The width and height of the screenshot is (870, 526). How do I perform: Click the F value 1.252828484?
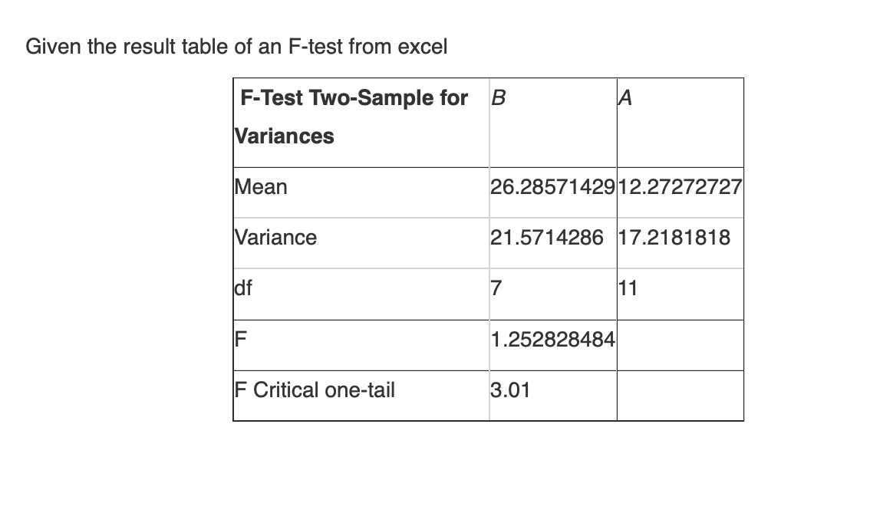[552, 339]
